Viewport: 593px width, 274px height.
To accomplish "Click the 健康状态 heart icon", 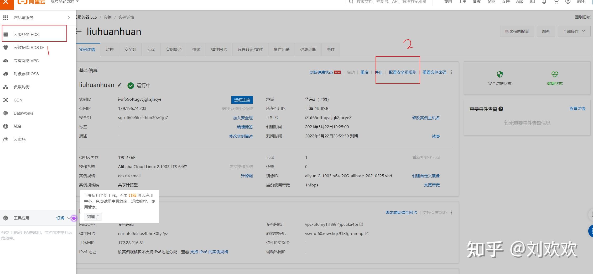I will point(555,74).
